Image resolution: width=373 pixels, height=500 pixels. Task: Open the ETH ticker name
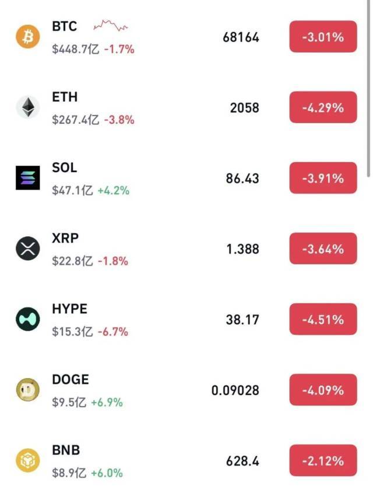[x=65, y=97]
